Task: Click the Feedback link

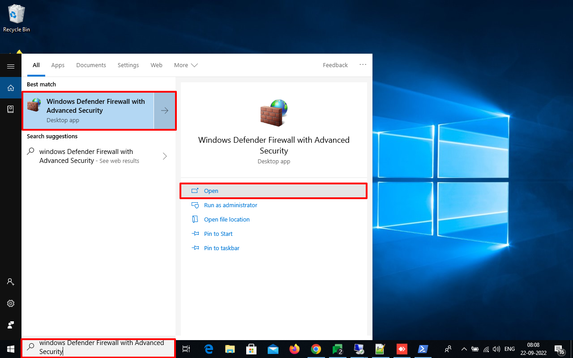Action: click(335, 65)
